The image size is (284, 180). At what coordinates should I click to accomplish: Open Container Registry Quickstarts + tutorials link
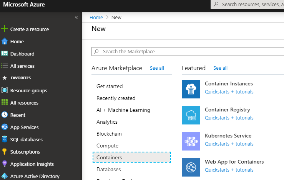(229, 118)
